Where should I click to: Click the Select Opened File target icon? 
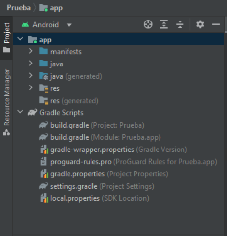pyautogui.click(x=148, y=24)
